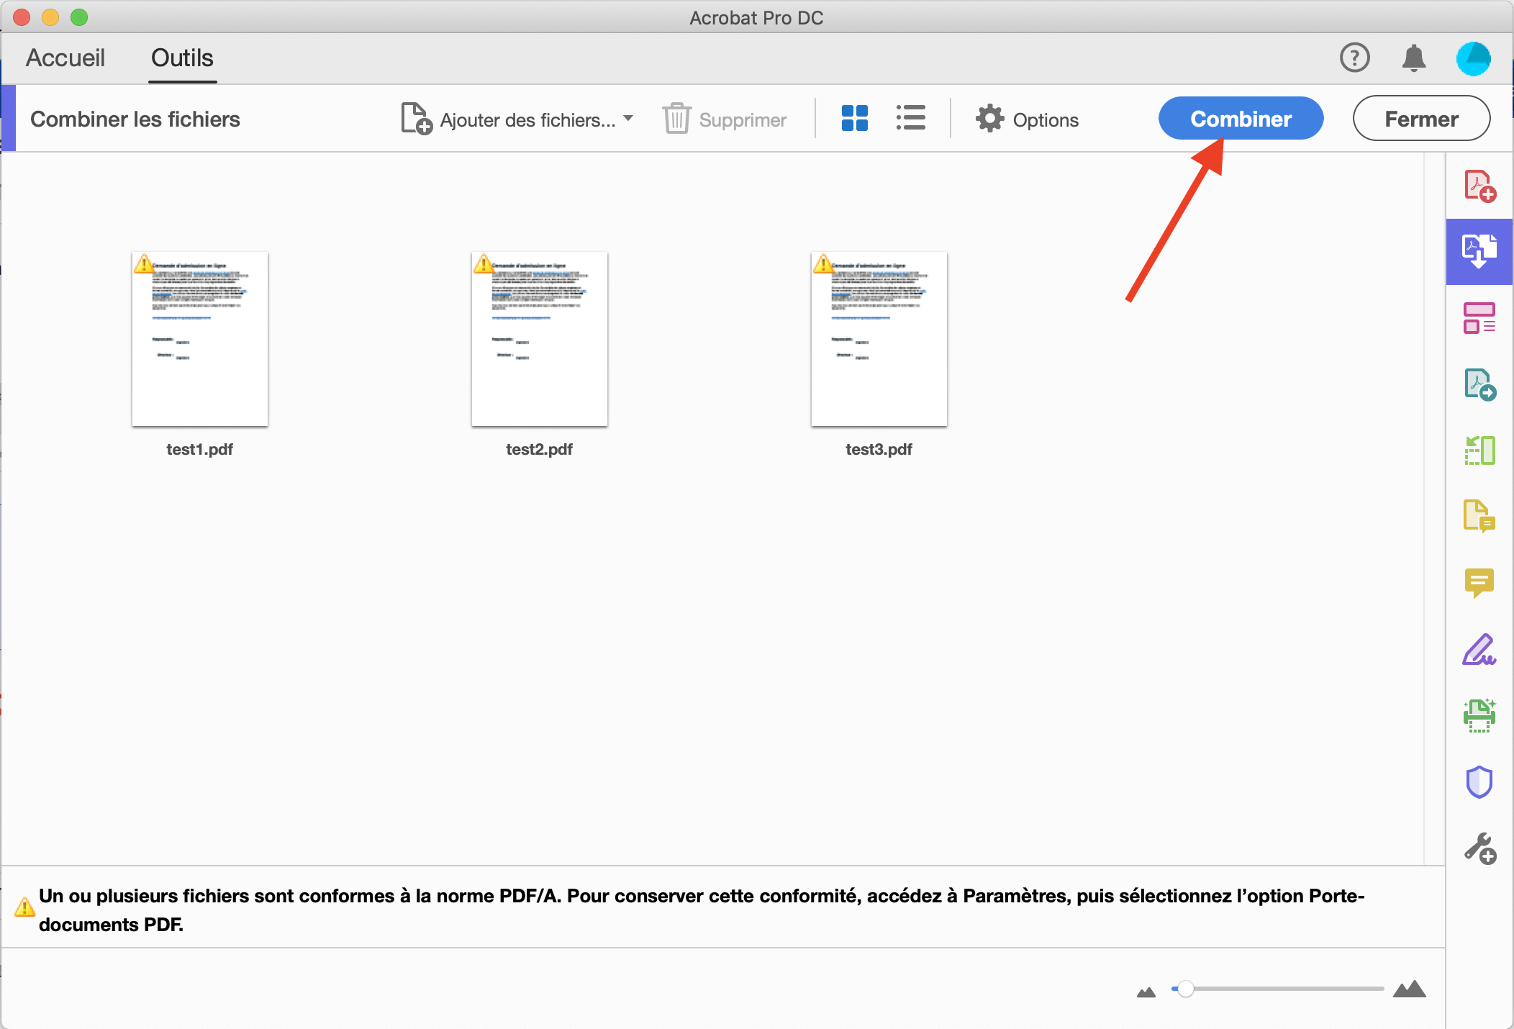
Task: Click the Options gear button
Action: (x=1027, y=119)
